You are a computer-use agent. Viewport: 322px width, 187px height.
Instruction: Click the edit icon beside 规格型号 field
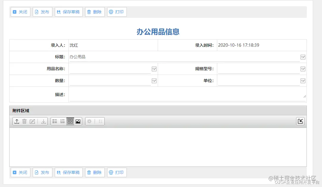(x=303, y=69)
